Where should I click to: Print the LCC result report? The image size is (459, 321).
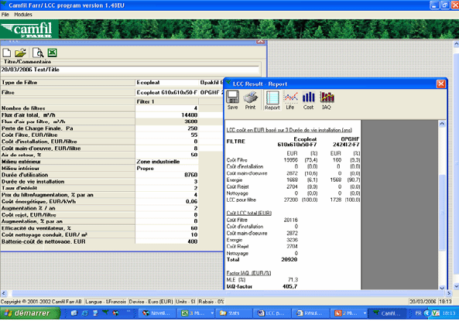point(251,100)
